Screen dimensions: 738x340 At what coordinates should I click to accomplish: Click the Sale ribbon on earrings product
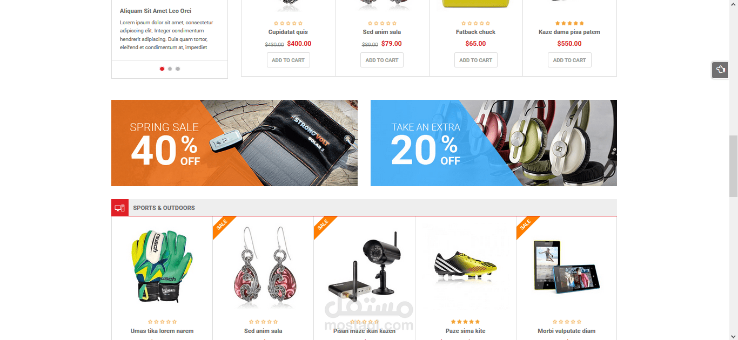(x=223, y=226)
